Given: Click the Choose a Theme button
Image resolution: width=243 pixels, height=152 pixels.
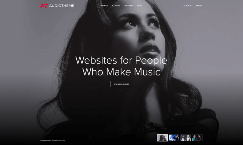Looking at the screenshot, I should point(121,84).
